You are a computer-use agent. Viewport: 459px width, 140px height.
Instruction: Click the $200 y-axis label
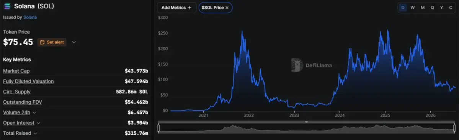(x=163, y=49)
